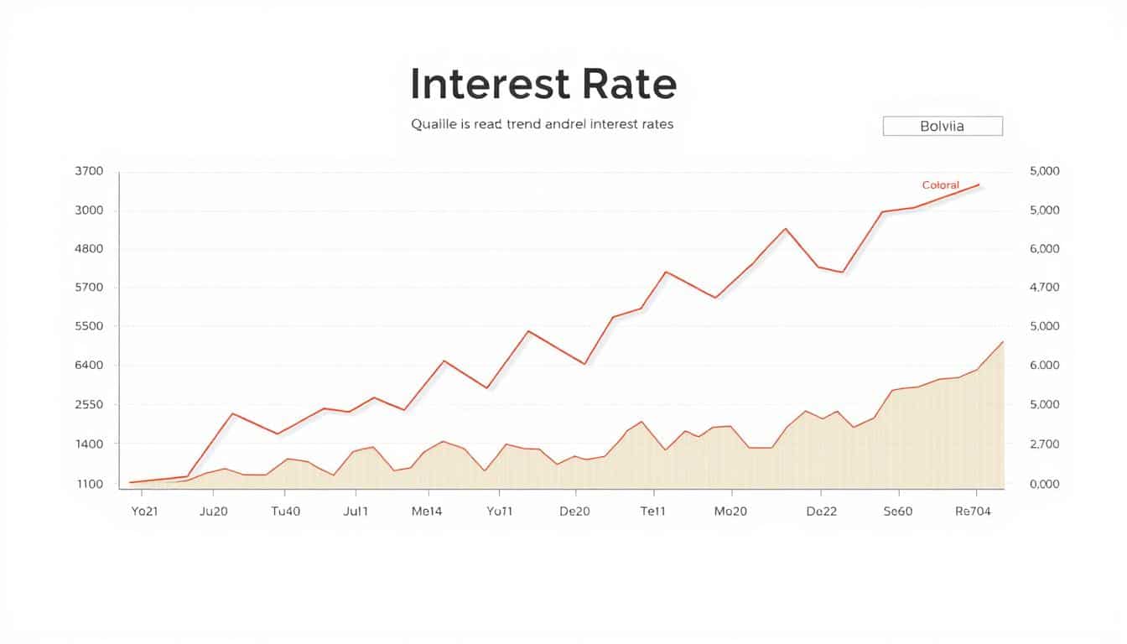Click the Me14 x-axis label
The image size is (1127, 644).
click(x=427, y=511)
